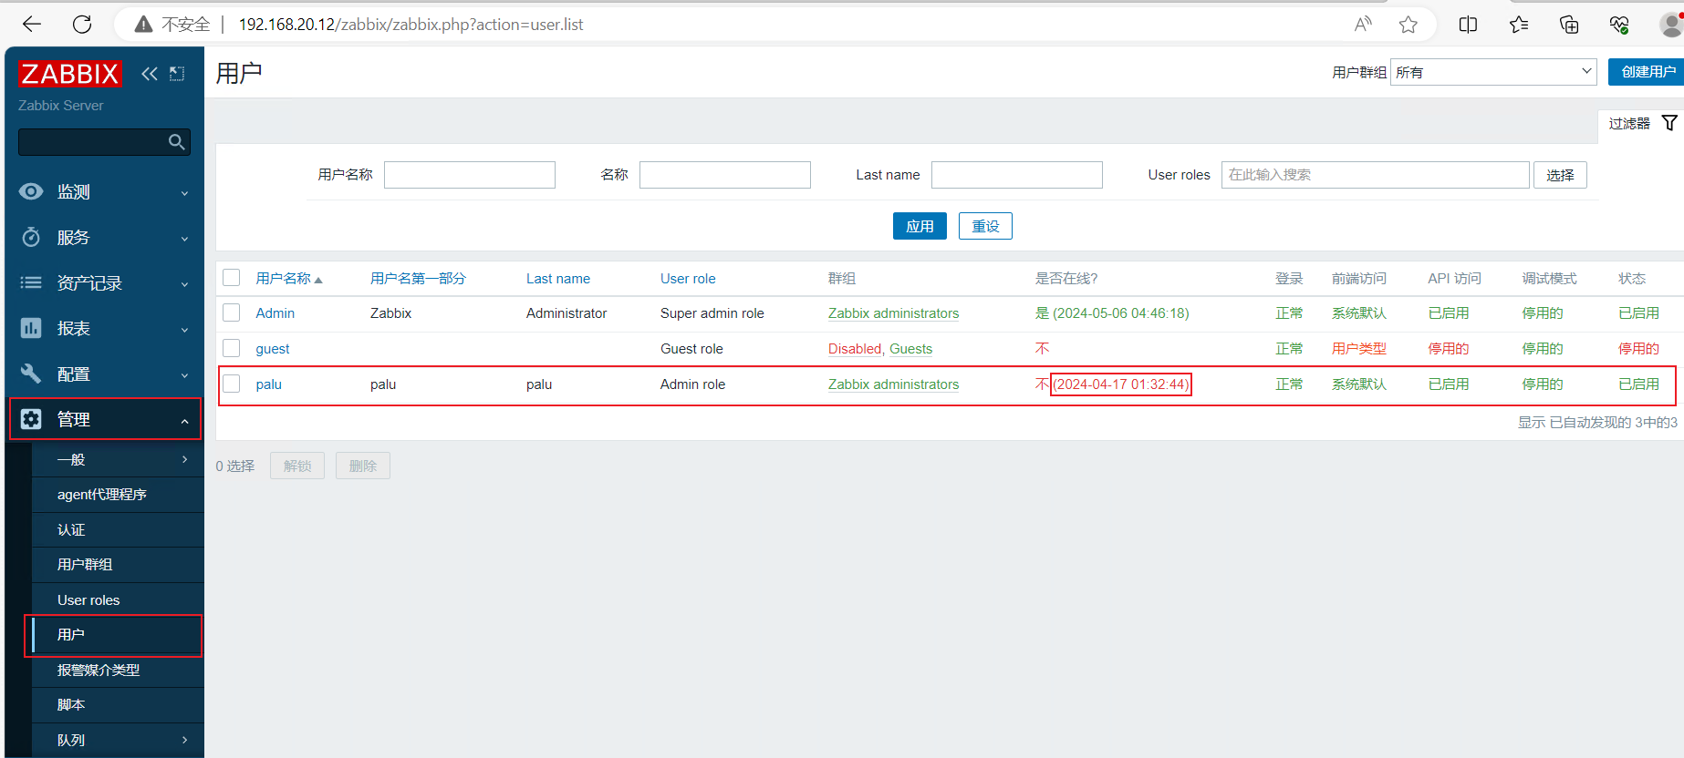Open the 报警媒介类型 menu item
This screenshot has height=758, width=1684.
pos(118,670)
